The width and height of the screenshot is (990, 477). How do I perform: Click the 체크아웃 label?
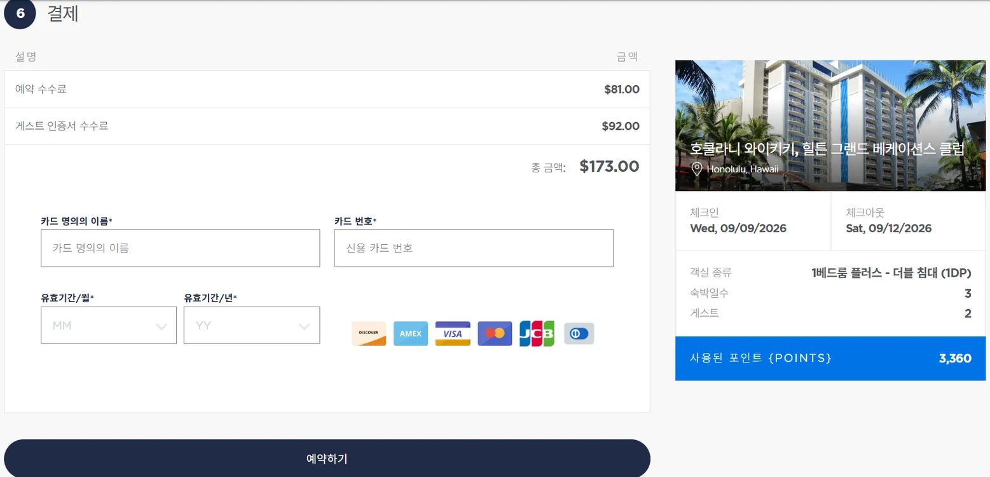click(x=865, y=212)
